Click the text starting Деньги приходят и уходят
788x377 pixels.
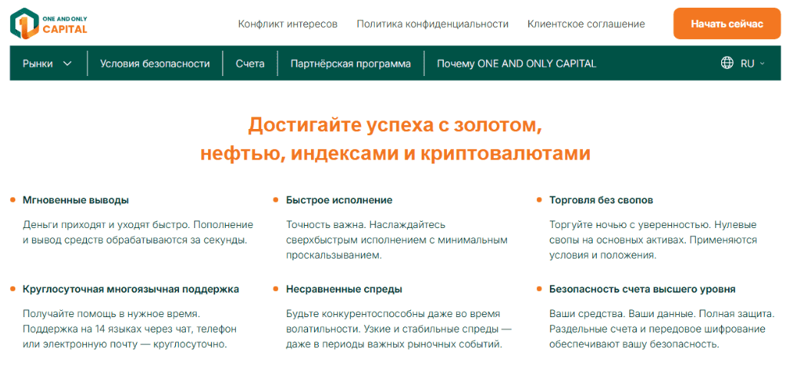[138, 232]
